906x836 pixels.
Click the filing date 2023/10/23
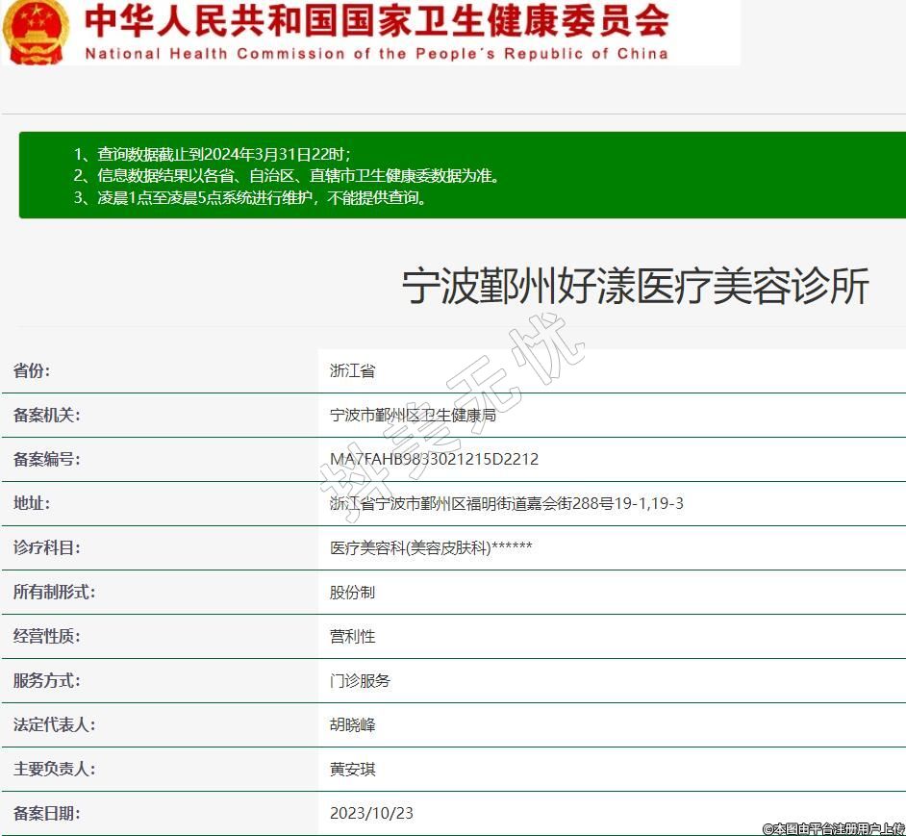point(371,814)
